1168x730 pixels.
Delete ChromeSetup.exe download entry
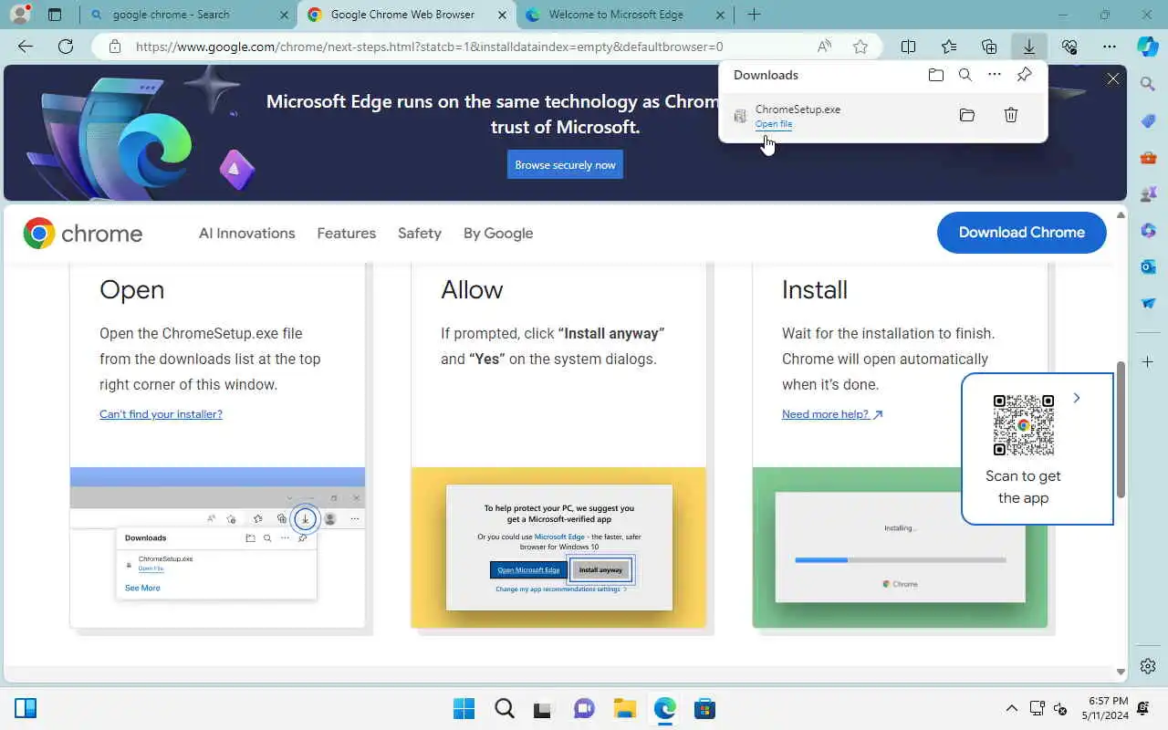(x=1011, y=115)
